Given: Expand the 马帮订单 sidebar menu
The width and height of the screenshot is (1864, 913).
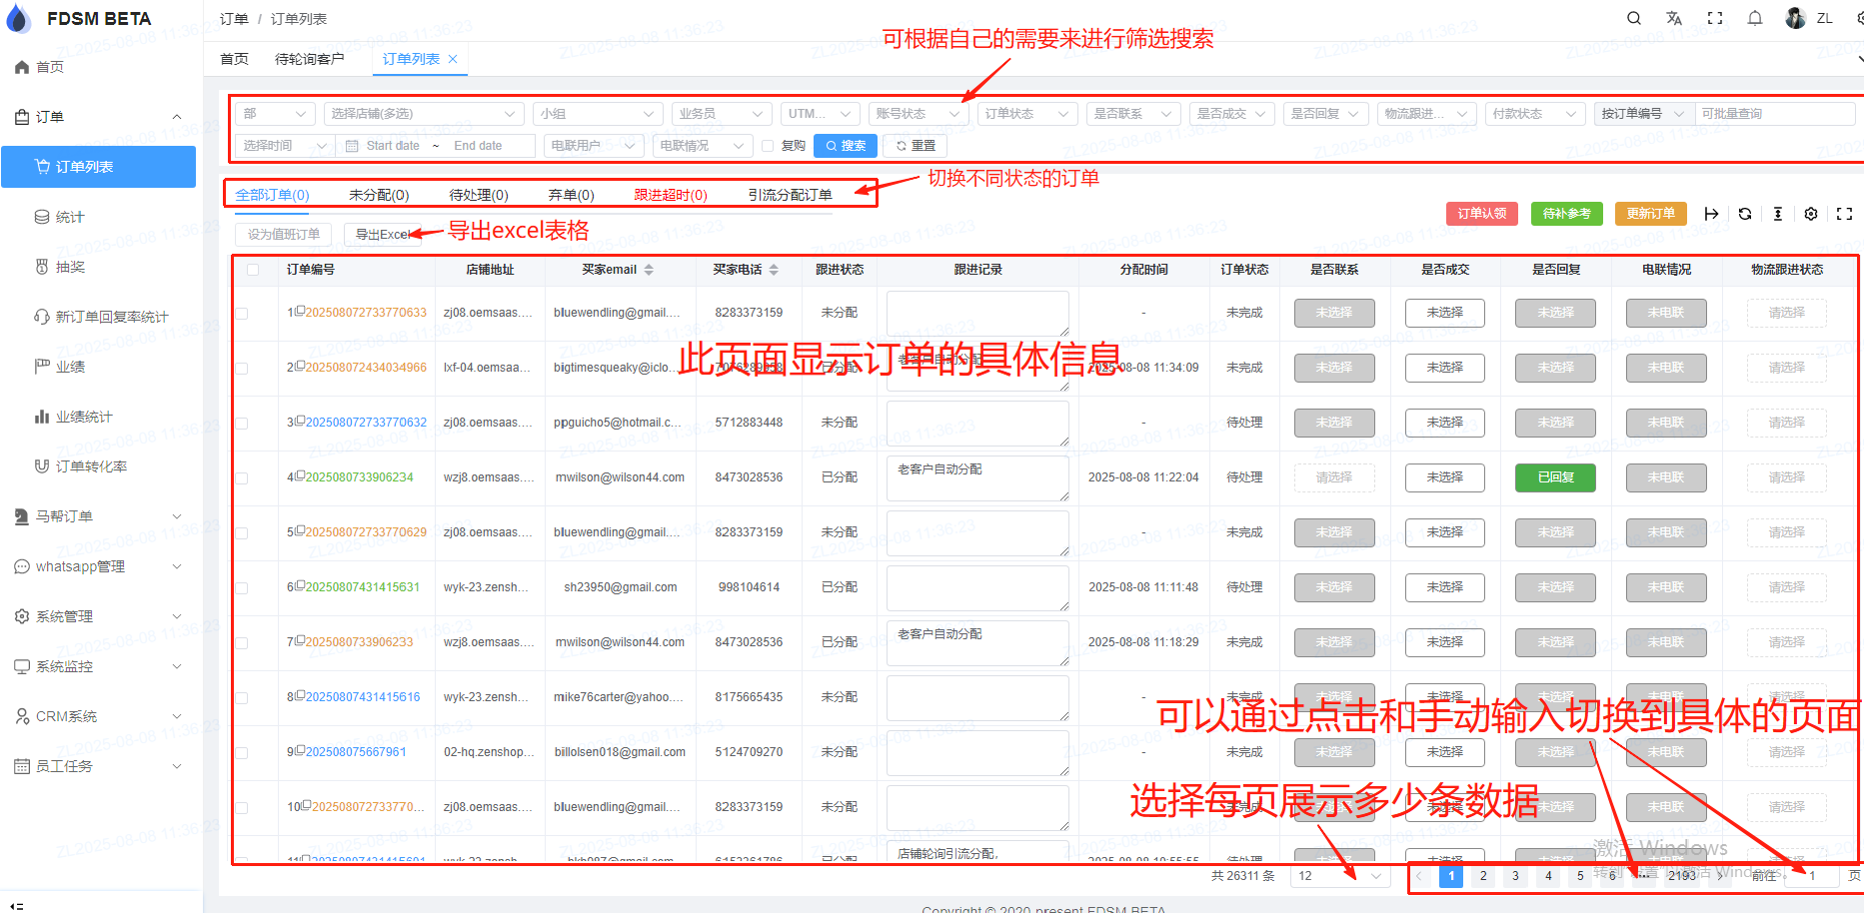Looking at the screenshot, I should click(98, 516).
